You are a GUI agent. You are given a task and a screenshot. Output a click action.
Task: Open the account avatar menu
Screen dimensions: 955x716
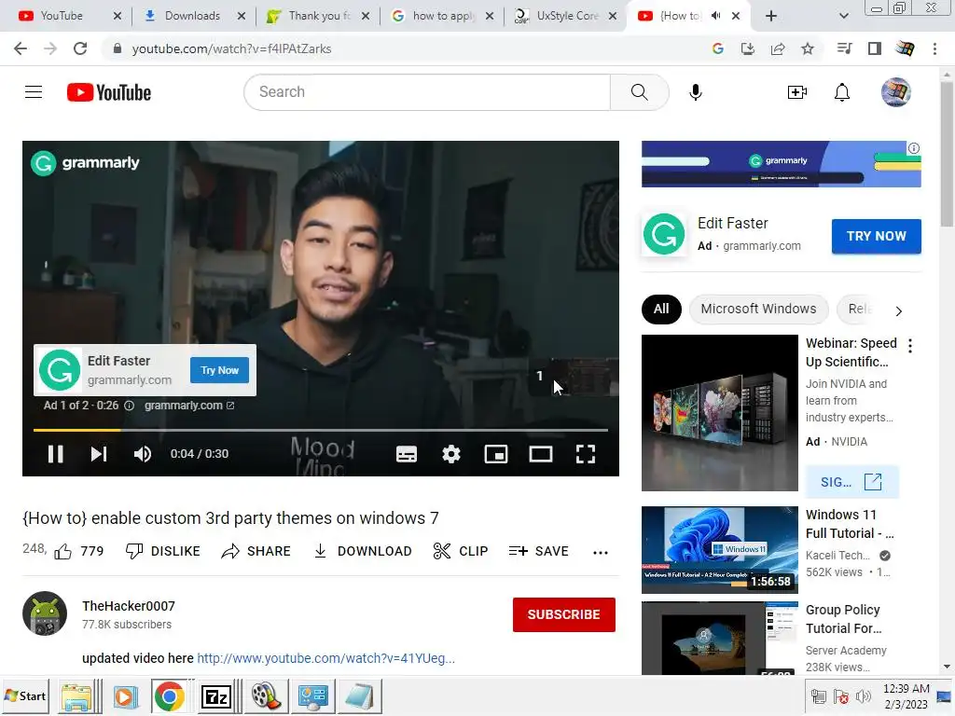pyautogui.click(x=896, y=92)
